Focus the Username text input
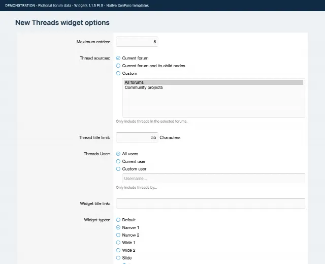Viewport: 325px width, 264px height. click(x=214, y=179)
